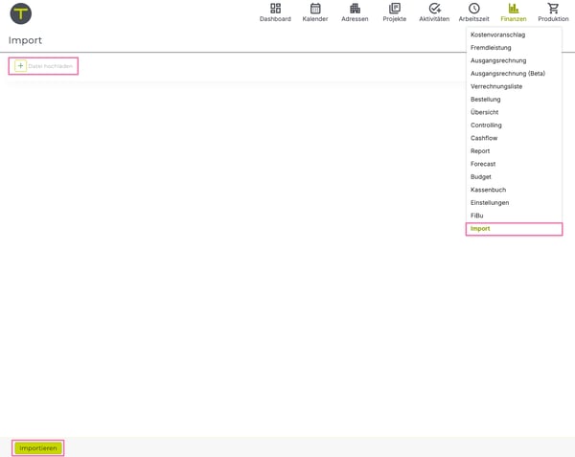Click the round T logo

point(20,13)
